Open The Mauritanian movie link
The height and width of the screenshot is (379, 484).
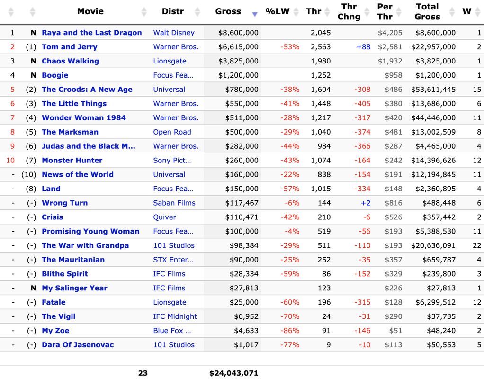(x=73, y=260)
